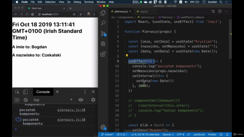The image size is (244, 137).
Task: Open Console settings gear
Action: click(93, 100)
